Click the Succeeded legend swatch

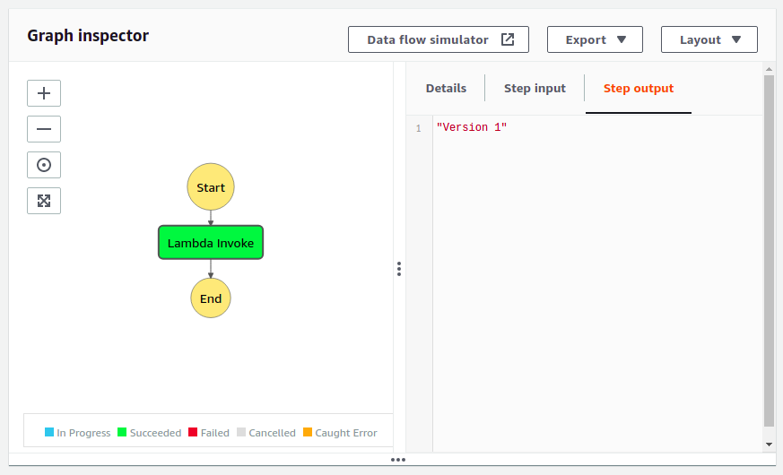point(122,432)
